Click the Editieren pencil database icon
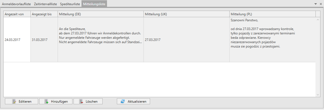 tap(14, 101)
